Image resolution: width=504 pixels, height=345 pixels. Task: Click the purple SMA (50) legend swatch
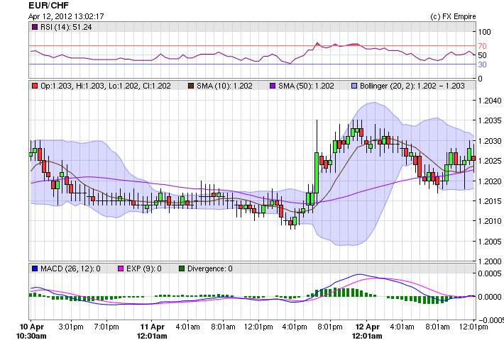coord(273,86)
